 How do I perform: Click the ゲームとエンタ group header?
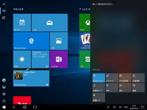[x=85, y=9]
